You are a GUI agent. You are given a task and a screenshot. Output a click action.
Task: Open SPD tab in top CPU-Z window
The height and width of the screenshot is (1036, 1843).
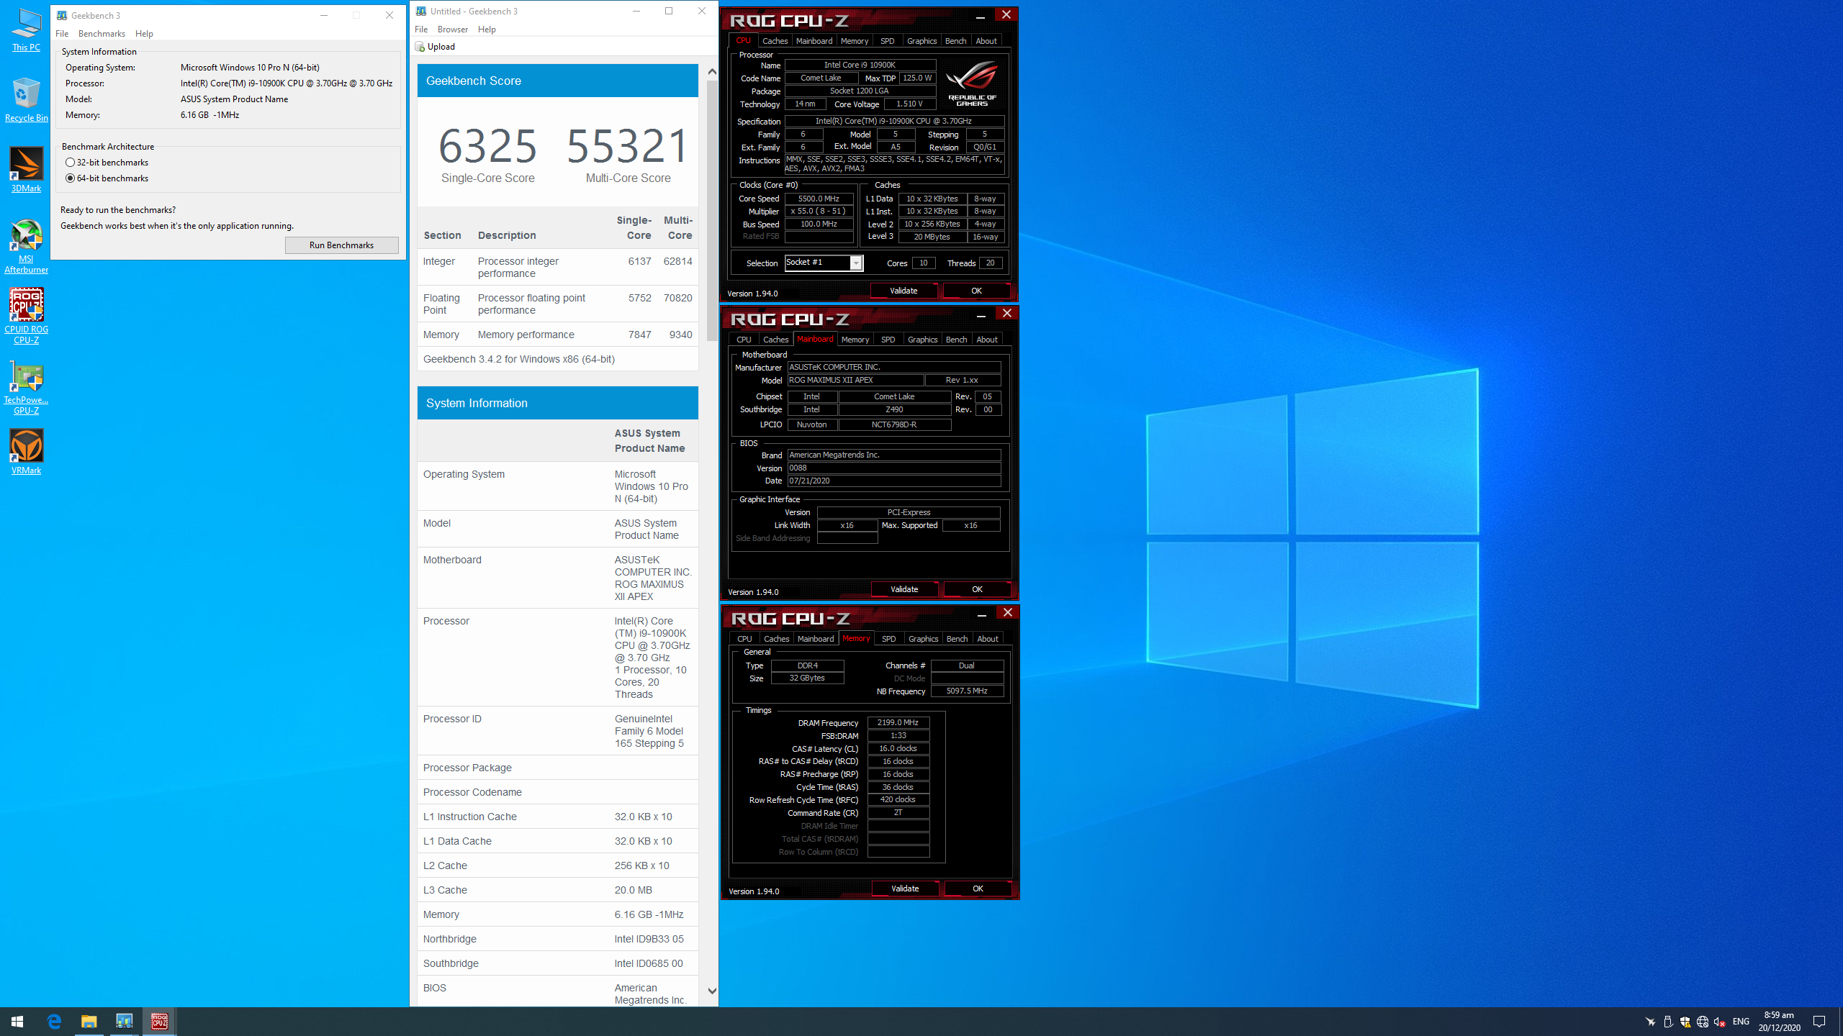pyautogui.click(x=887, y=41)
